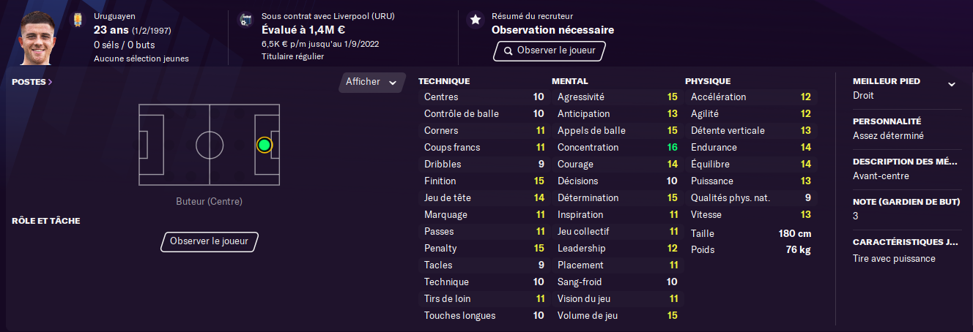Click the Tire avec puissance trait
The height and width of the screenshot is (332, 973).
point(894,258)
